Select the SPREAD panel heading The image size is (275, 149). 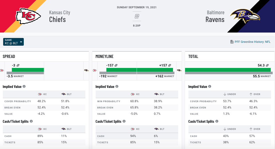9,57
